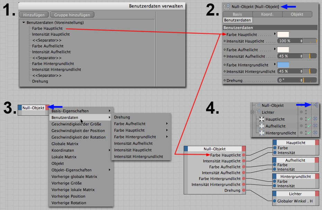Click the stepper arrows of the Drehung 0 ° field
Image resolution: width=322 pixels, height=210 pixels.
301,80
